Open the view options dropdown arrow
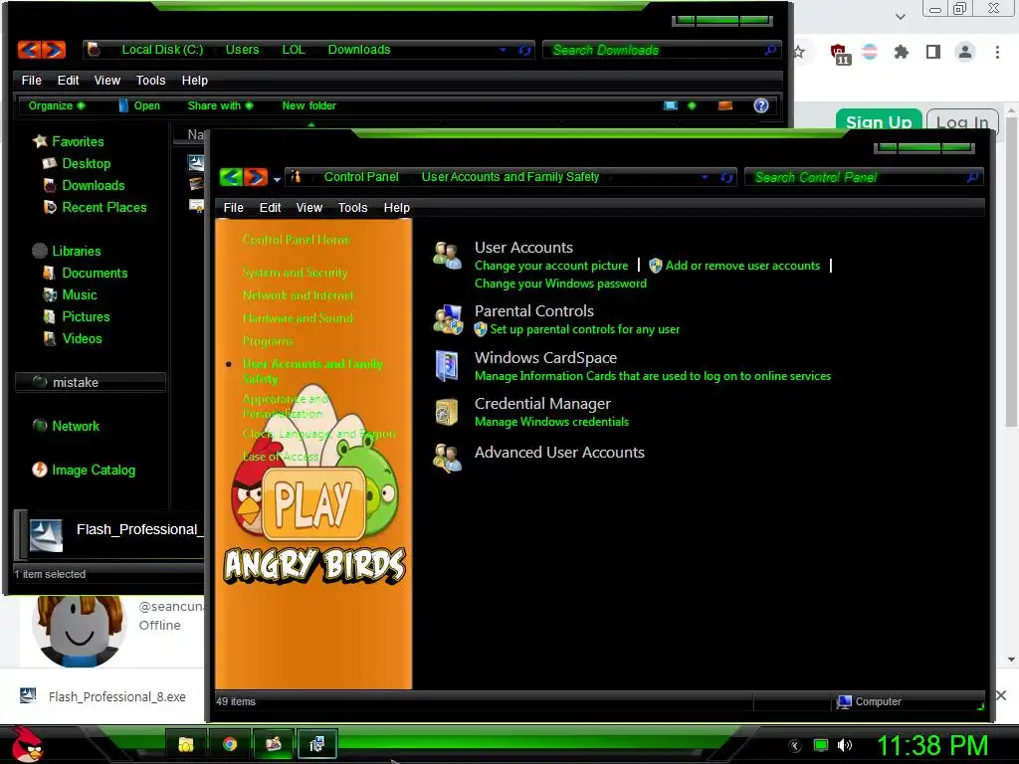 (692, 105)
